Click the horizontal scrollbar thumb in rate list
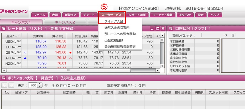This screenshot has height=109, width=245. 68,70
